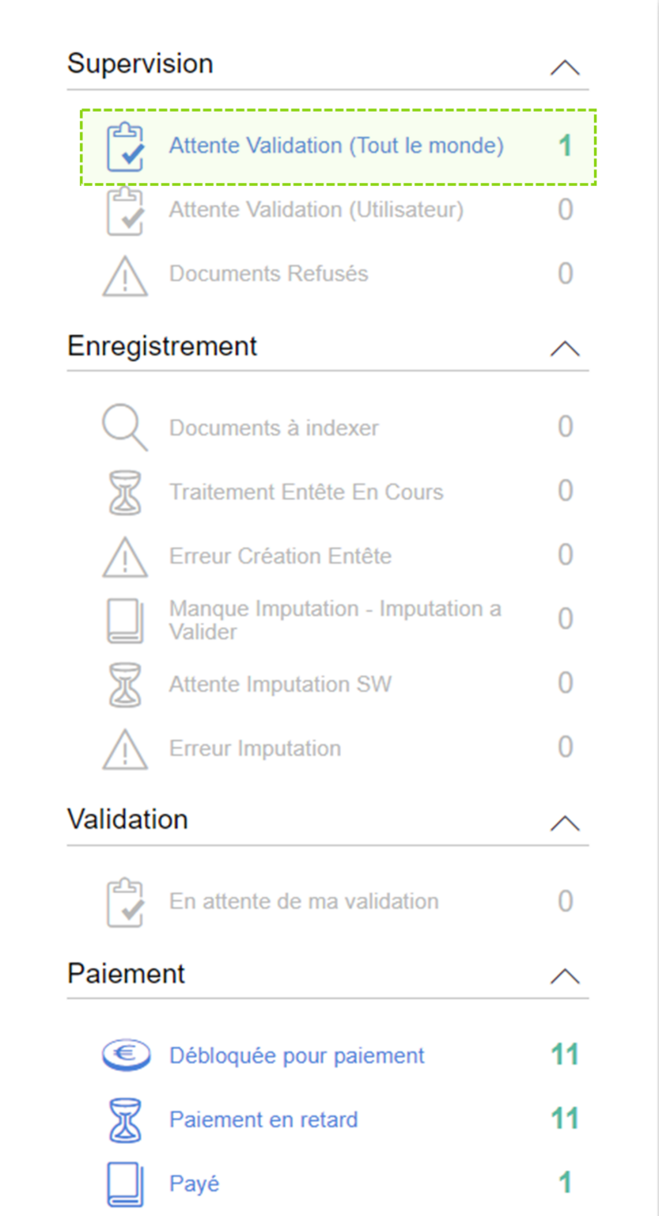Click the count 11 for Paiement en retard
This screenshot has height=1216, width=659.
(x=565, y=1119)
